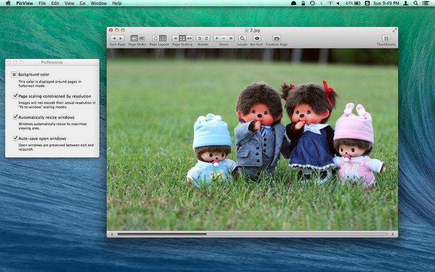
Task: Toggle Auto-save open windows checkbox
Action: coord(15,138)
